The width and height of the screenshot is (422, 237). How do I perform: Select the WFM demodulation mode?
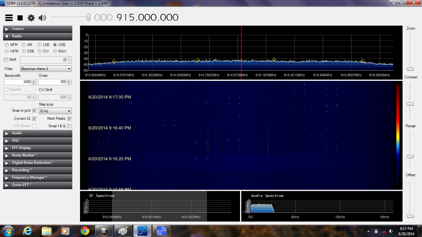(7, 51)
